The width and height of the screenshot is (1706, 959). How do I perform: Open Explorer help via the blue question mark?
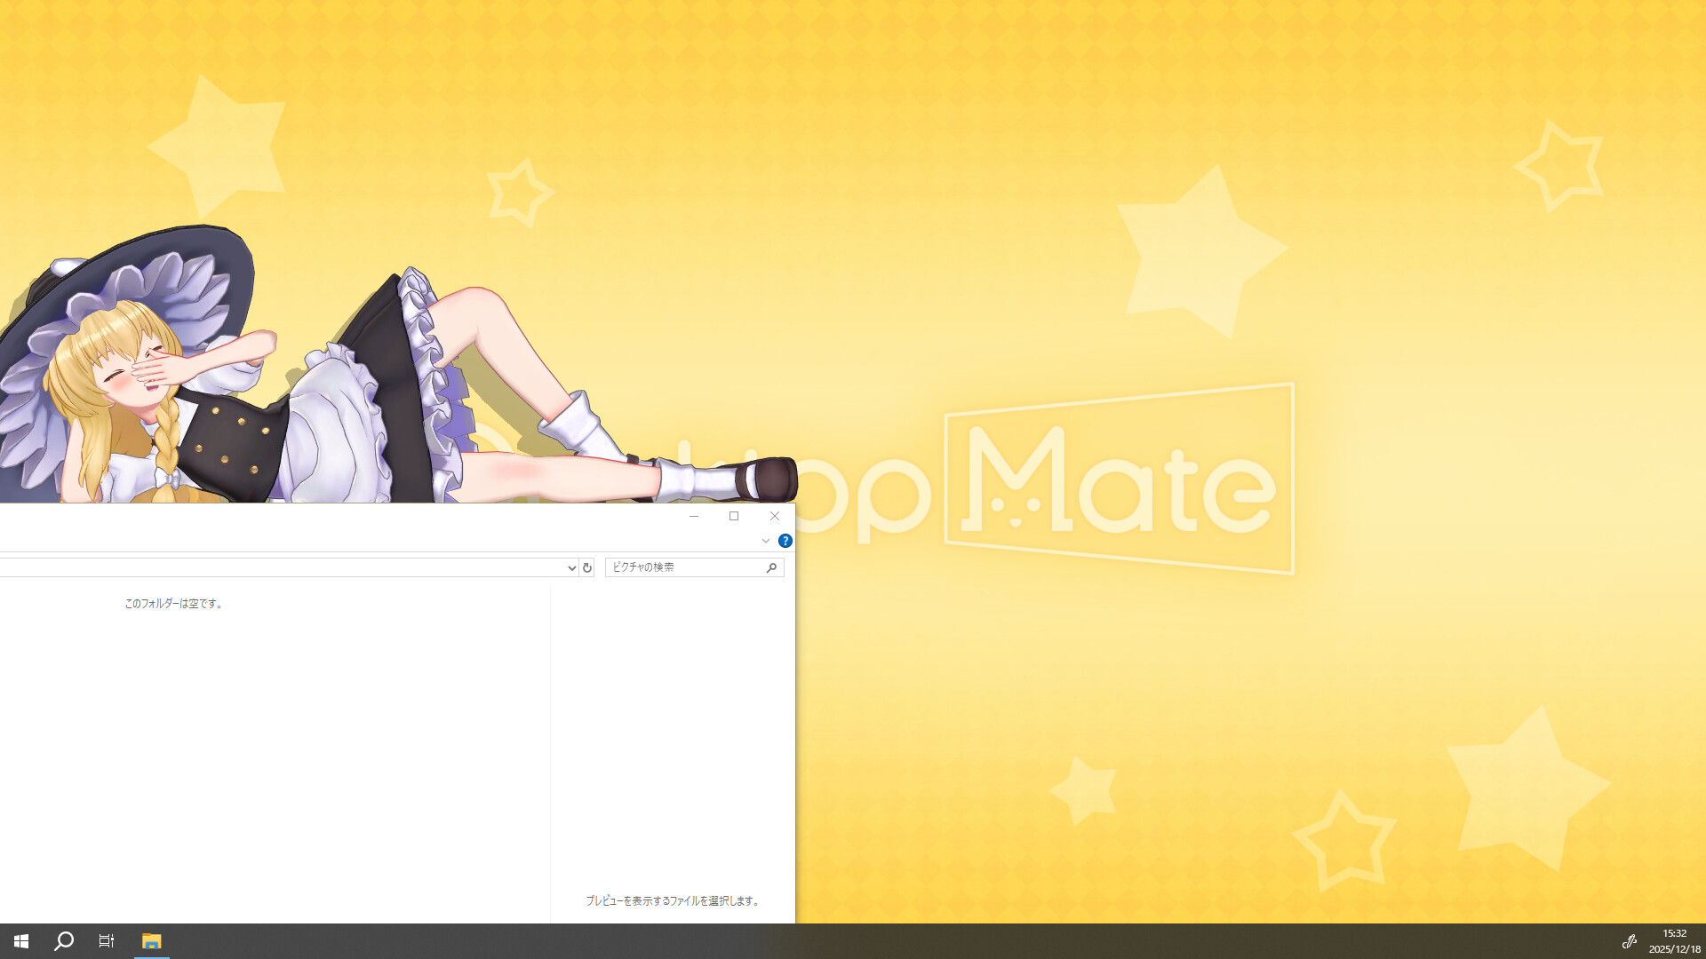coord(785,541)
